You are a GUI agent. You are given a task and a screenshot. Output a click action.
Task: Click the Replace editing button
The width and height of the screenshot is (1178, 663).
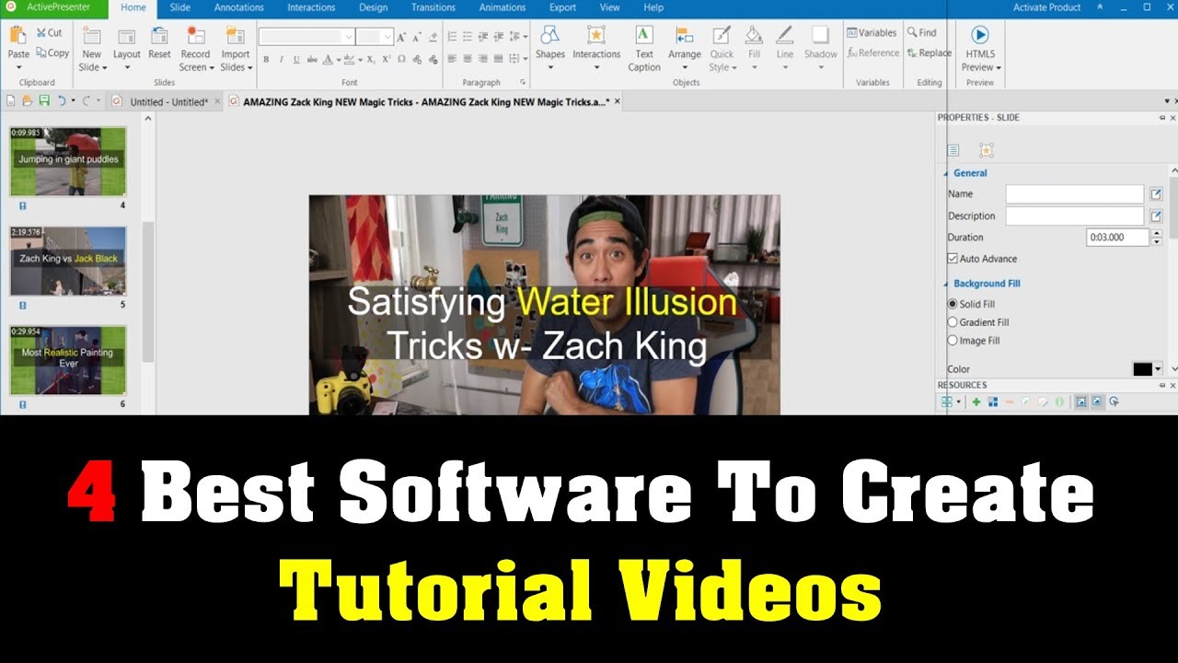[x=930, y=52]
